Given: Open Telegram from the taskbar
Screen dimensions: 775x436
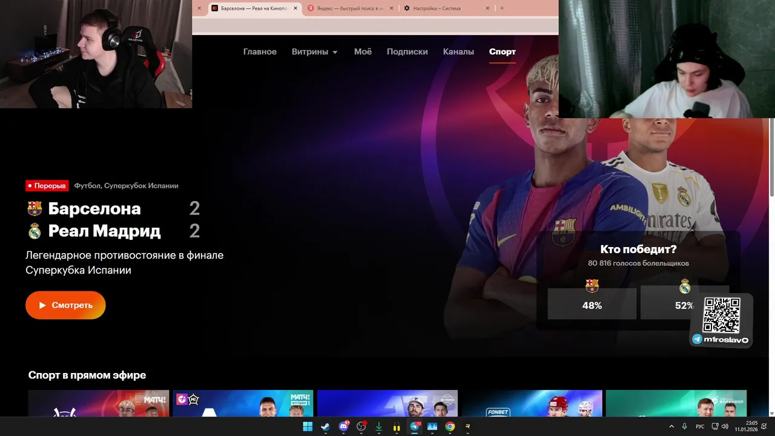Looking at the screenshot, I should [x=415, y=426].
